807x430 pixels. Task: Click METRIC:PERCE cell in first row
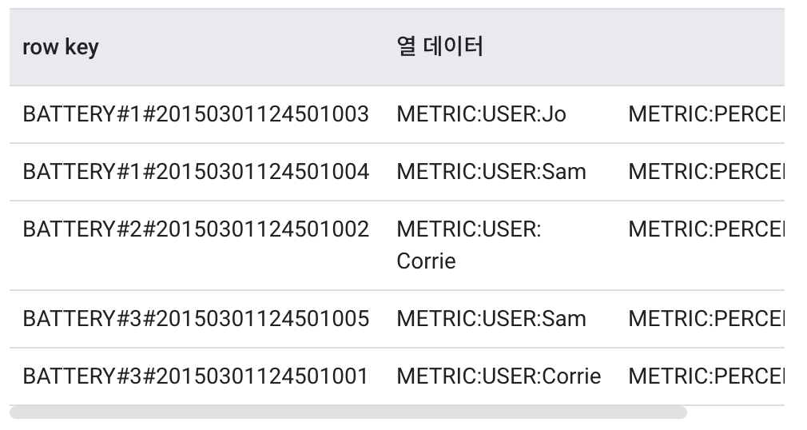point(706,114)
